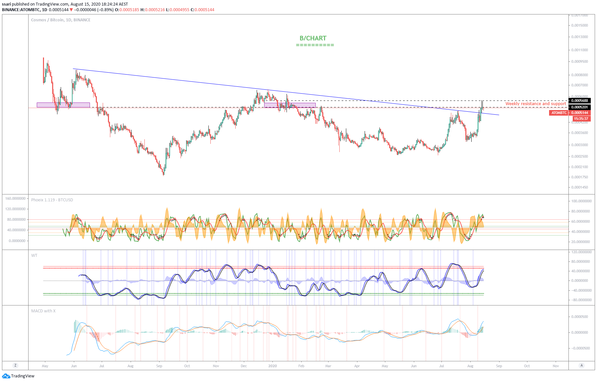Click the A auto-scale button
The image size is (597, 382).
582,365
